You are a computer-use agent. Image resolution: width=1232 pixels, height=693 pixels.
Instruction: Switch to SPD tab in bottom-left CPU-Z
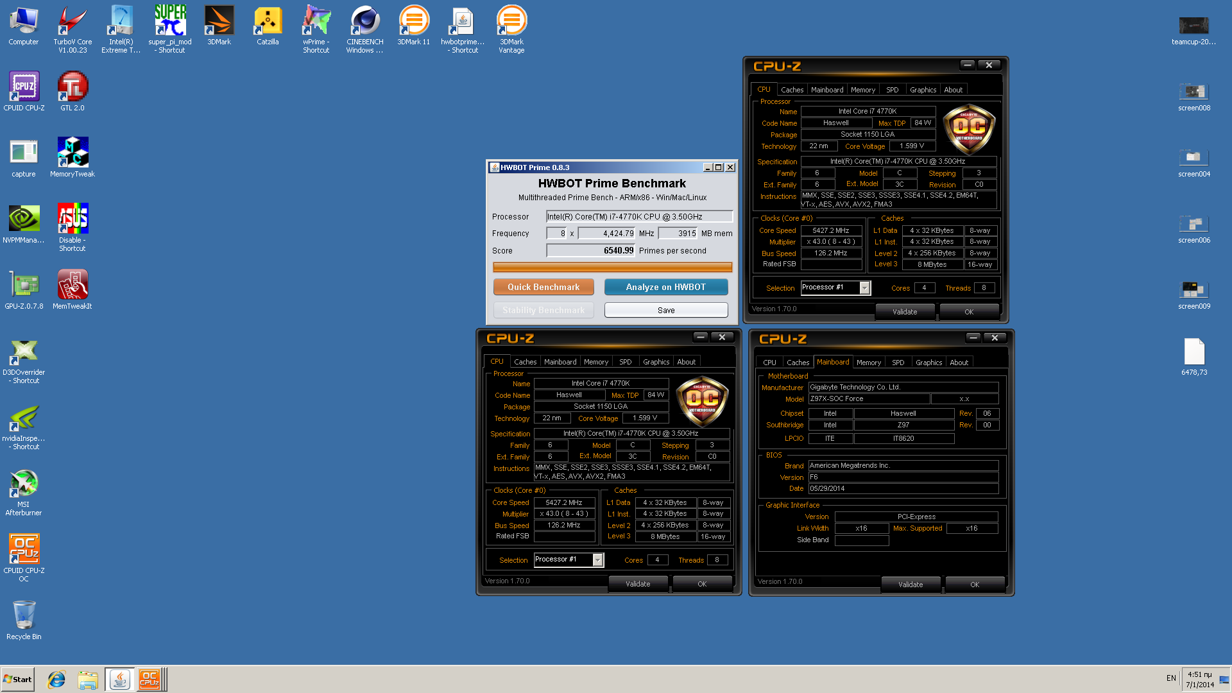pyautogui.click(x=625, y=362)
